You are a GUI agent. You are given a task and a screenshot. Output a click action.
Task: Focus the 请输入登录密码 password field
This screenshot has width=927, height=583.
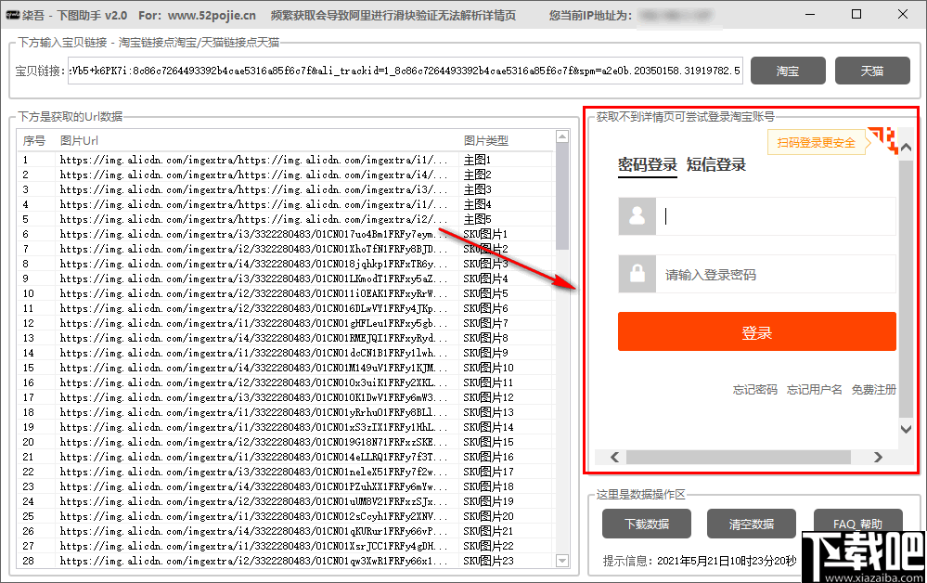776,275
